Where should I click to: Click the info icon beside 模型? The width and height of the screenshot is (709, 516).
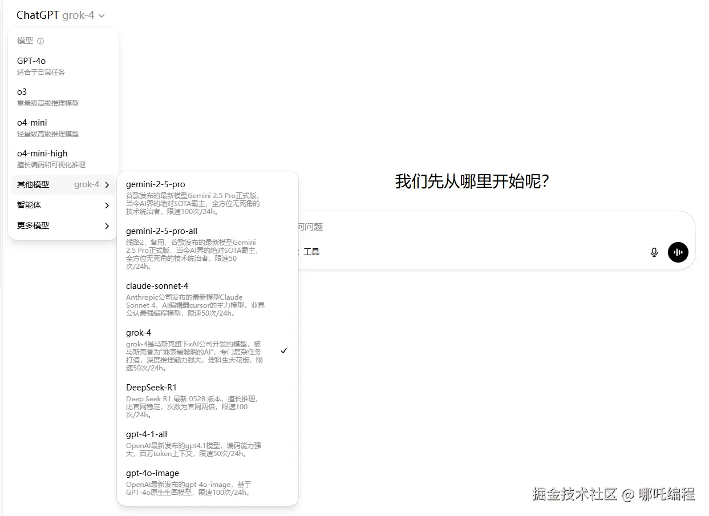[40, 41]
